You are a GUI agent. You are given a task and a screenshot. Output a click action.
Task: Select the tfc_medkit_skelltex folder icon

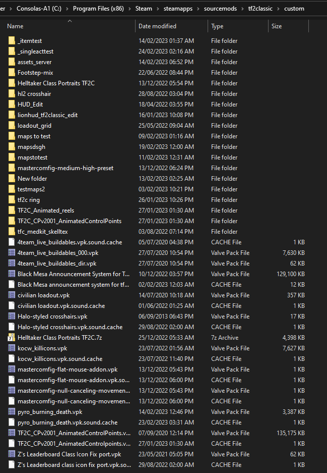12,231
